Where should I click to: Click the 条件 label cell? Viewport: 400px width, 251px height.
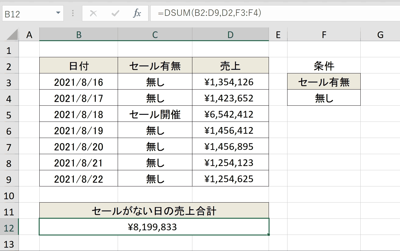pos(324,66)
